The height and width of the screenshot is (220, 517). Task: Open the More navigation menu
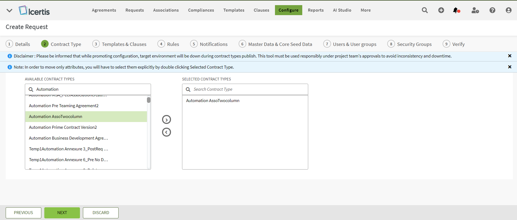pyautogui.click(x=365, y=10)
